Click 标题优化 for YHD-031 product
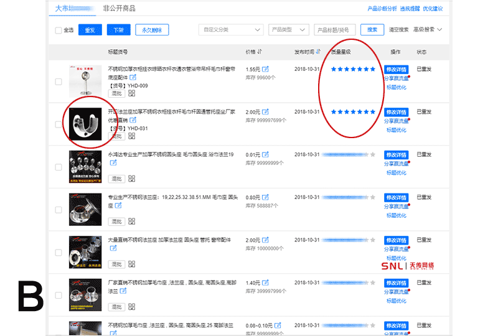 397,130
